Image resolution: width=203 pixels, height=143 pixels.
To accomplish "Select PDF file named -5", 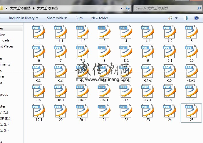I will [191, 34].
